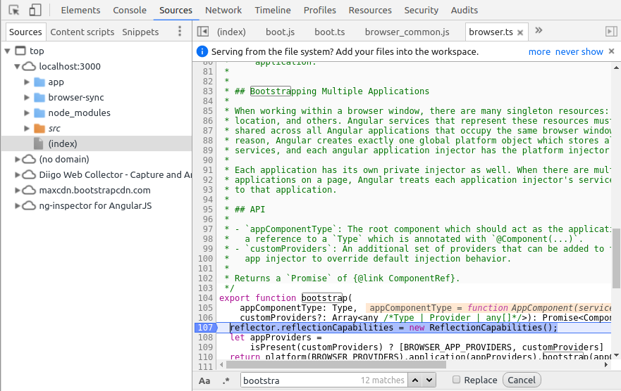The image size is (621, 391).
Task: Click the localhost:3000 cloud icon
Action: (x=29, y=66)
